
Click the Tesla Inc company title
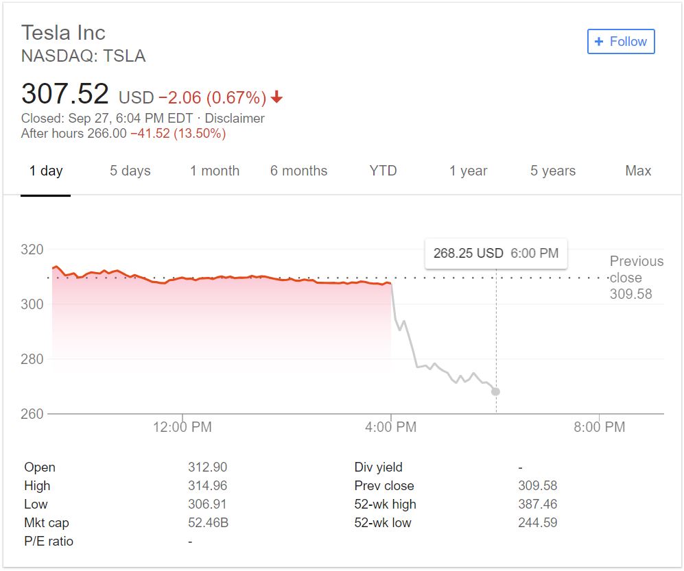[x=63, y=32]
